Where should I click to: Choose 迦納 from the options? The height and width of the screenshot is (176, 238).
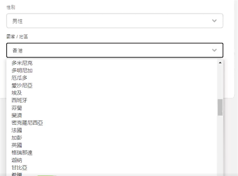click(17, 161)
